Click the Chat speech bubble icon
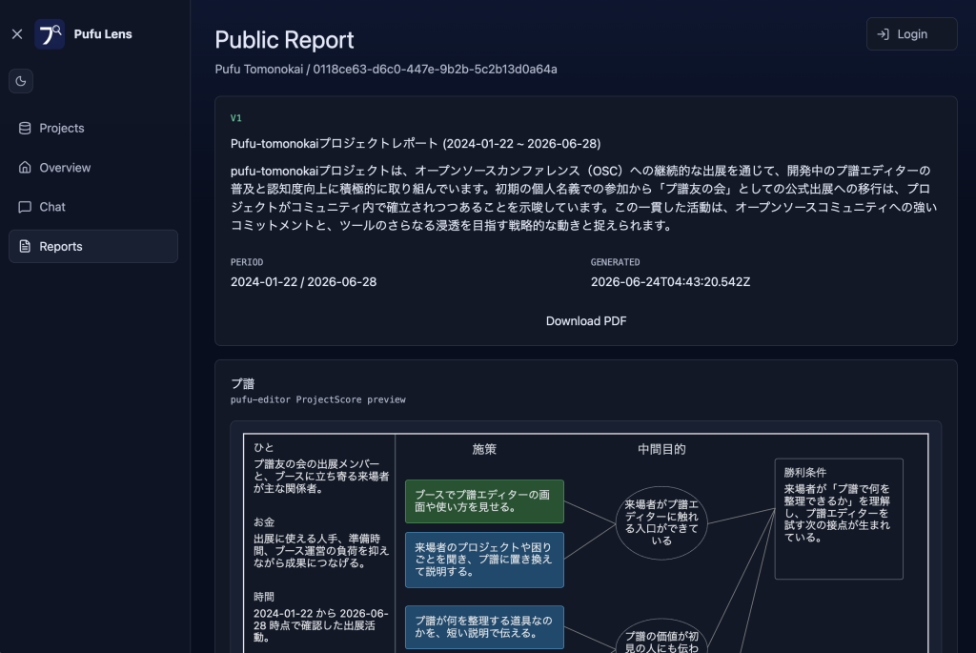This screenshot has height=653, width=976. coord(25,207)
